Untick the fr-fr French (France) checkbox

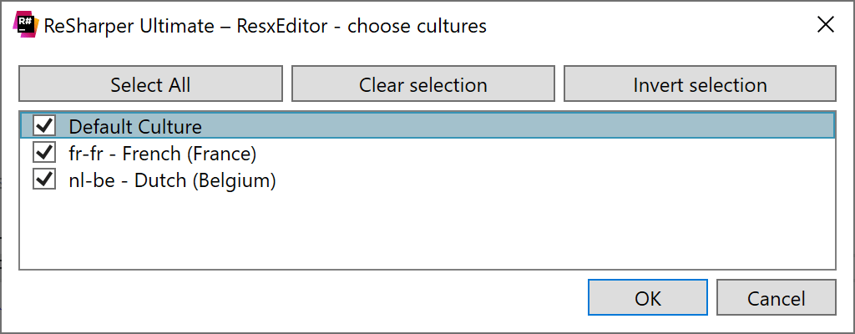click(x=44, y=152)
